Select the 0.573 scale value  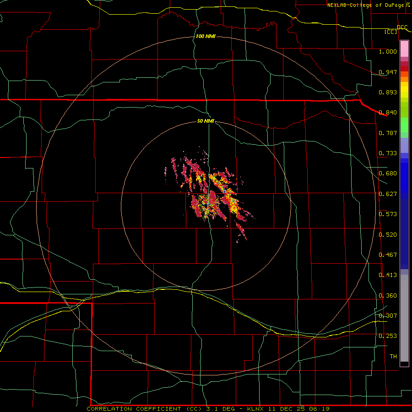pyautogui.click(x=388, y=214)
